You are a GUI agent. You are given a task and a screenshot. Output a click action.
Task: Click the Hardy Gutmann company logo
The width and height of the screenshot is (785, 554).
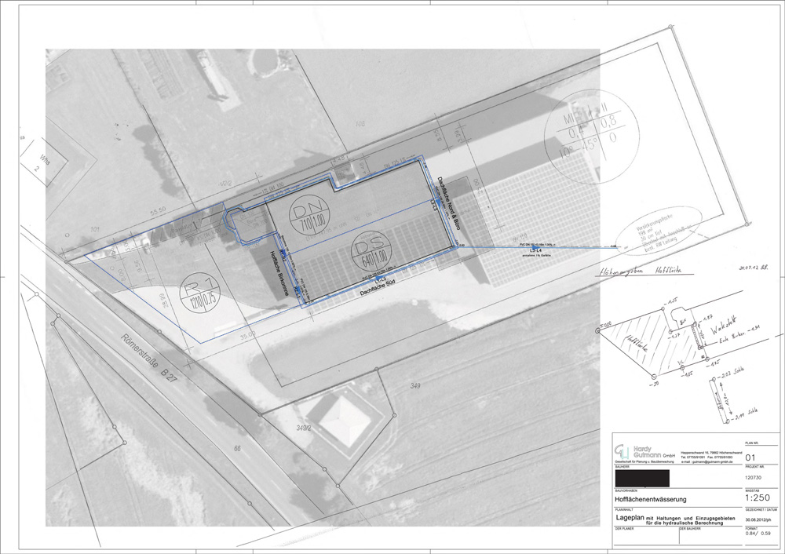pyautogui.click(x=621, y=451)
